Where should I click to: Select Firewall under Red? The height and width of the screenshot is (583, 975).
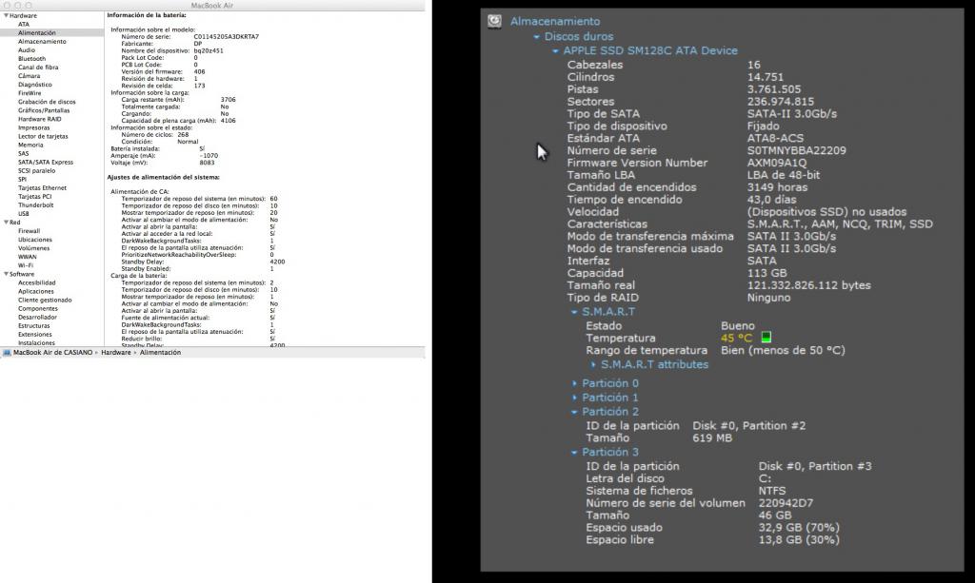tap(30, 231)
